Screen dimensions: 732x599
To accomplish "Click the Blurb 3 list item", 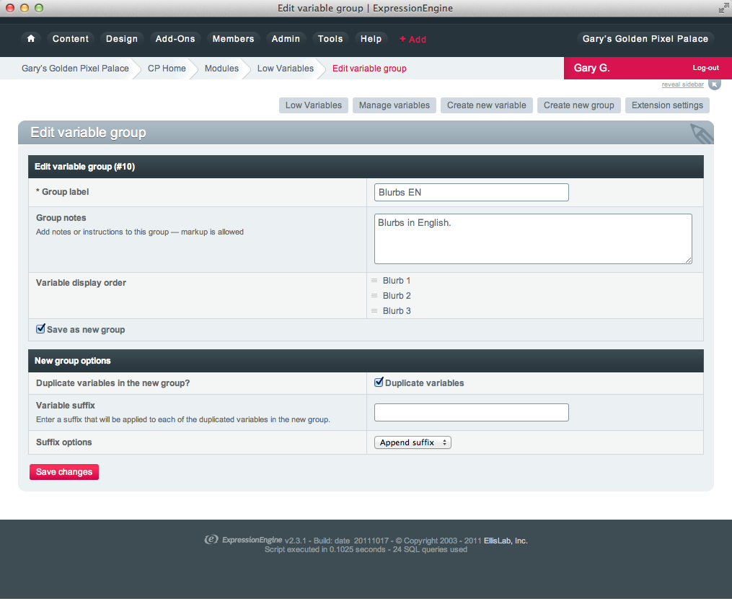I will 397,311.
